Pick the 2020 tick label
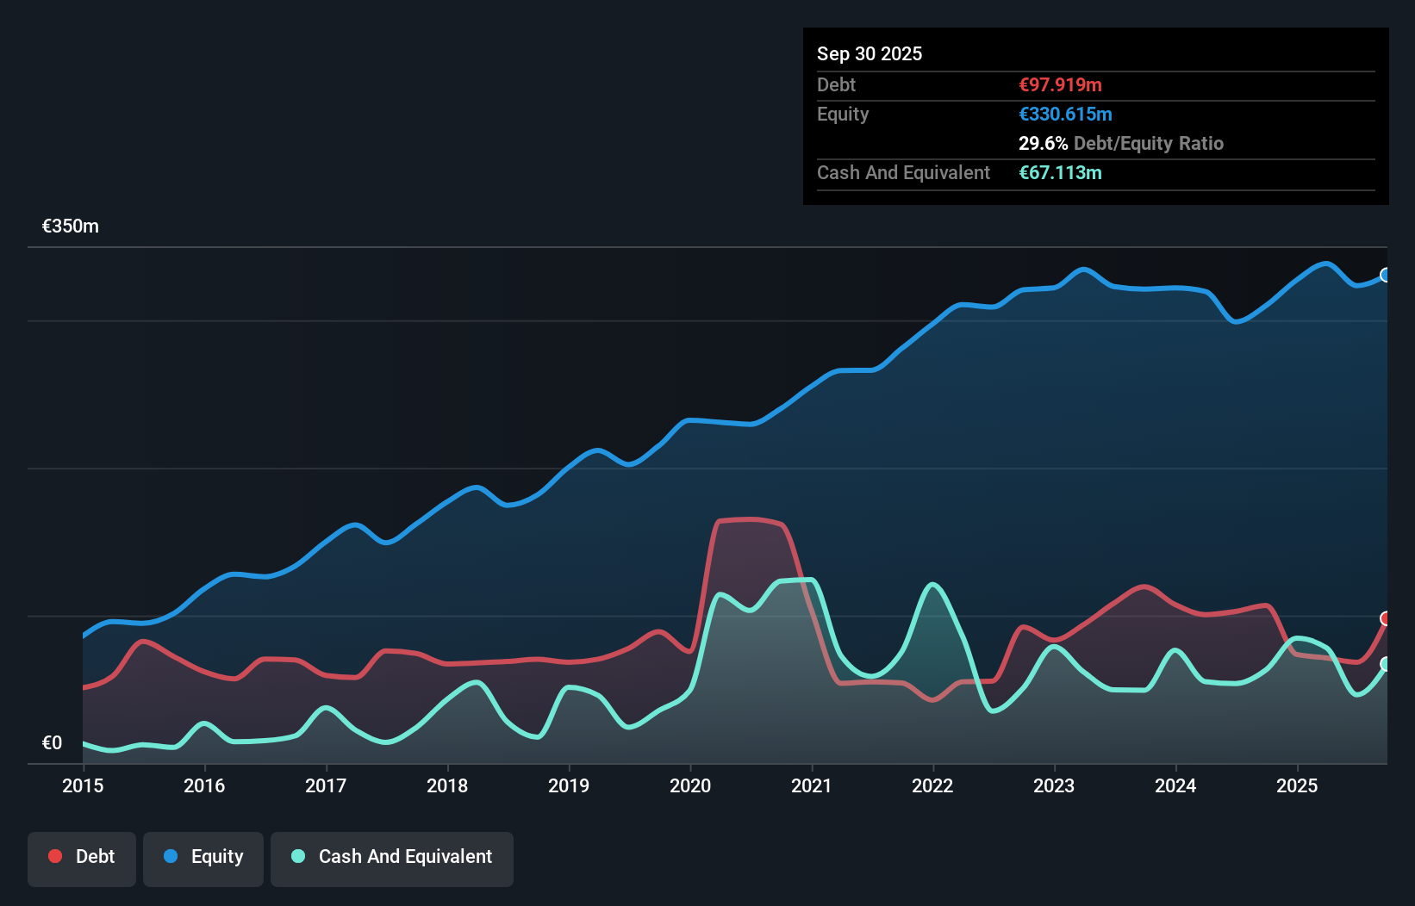Viewport: 1415px width, 906px height. click(690, 785)
